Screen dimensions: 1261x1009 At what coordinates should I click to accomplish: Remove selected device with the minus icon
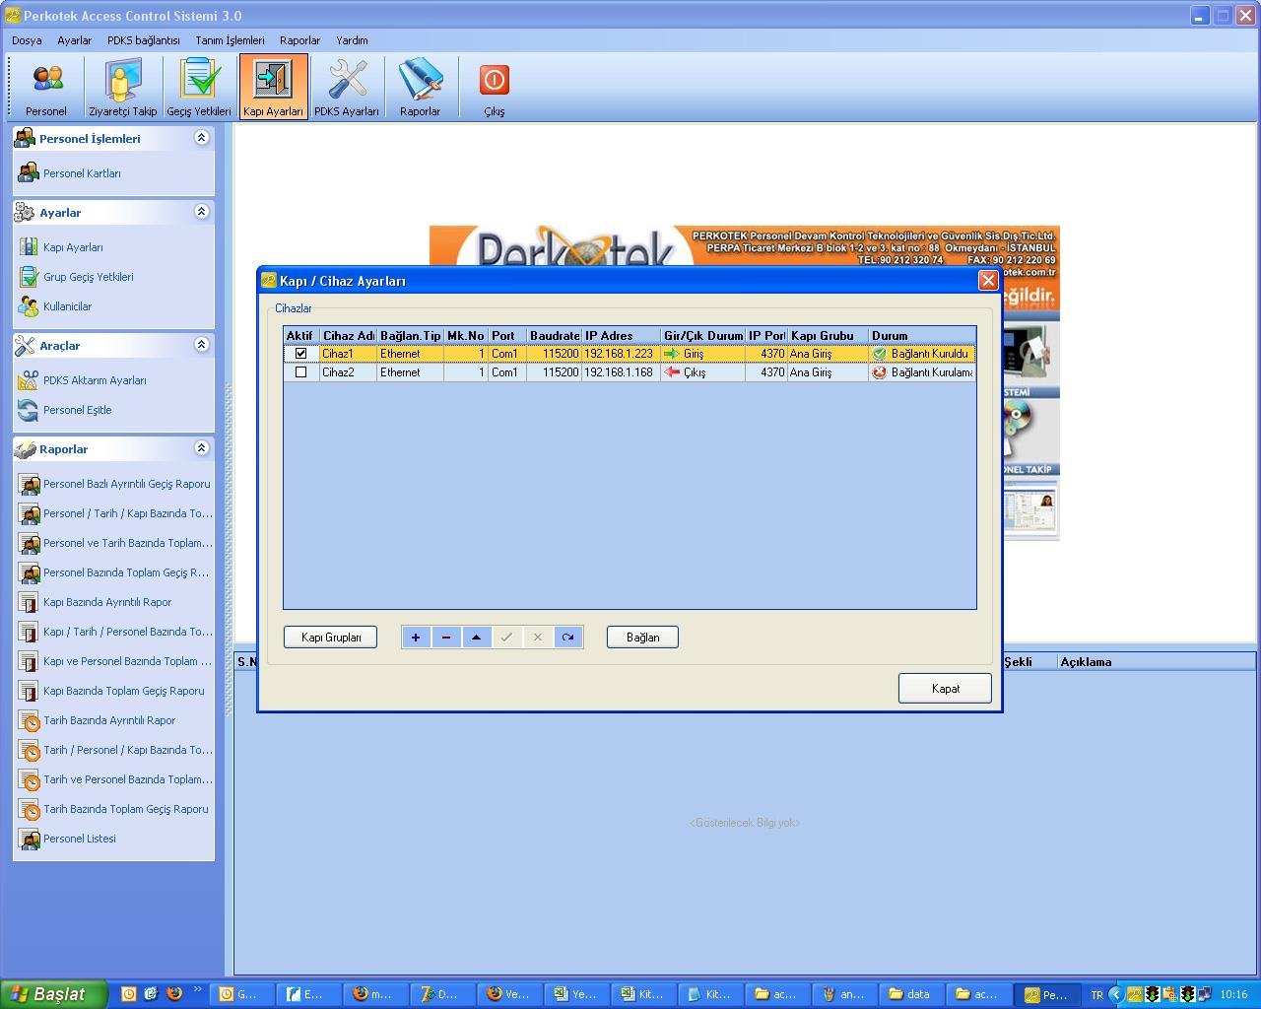[x=445, y=637]
